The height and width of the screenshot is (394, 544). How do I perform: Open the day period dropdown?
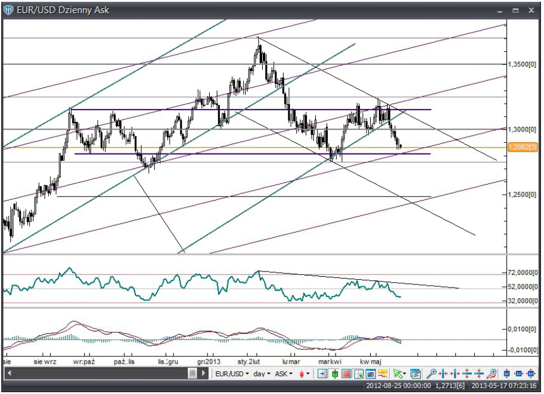(x=262, y=374)
